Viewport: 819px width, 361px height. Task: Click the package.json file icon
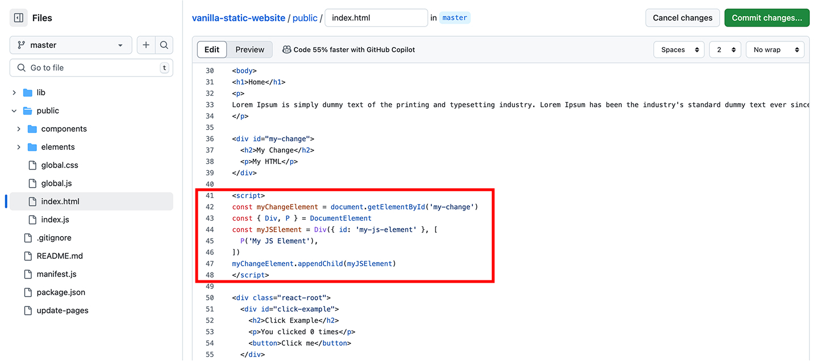coord(28,292)
